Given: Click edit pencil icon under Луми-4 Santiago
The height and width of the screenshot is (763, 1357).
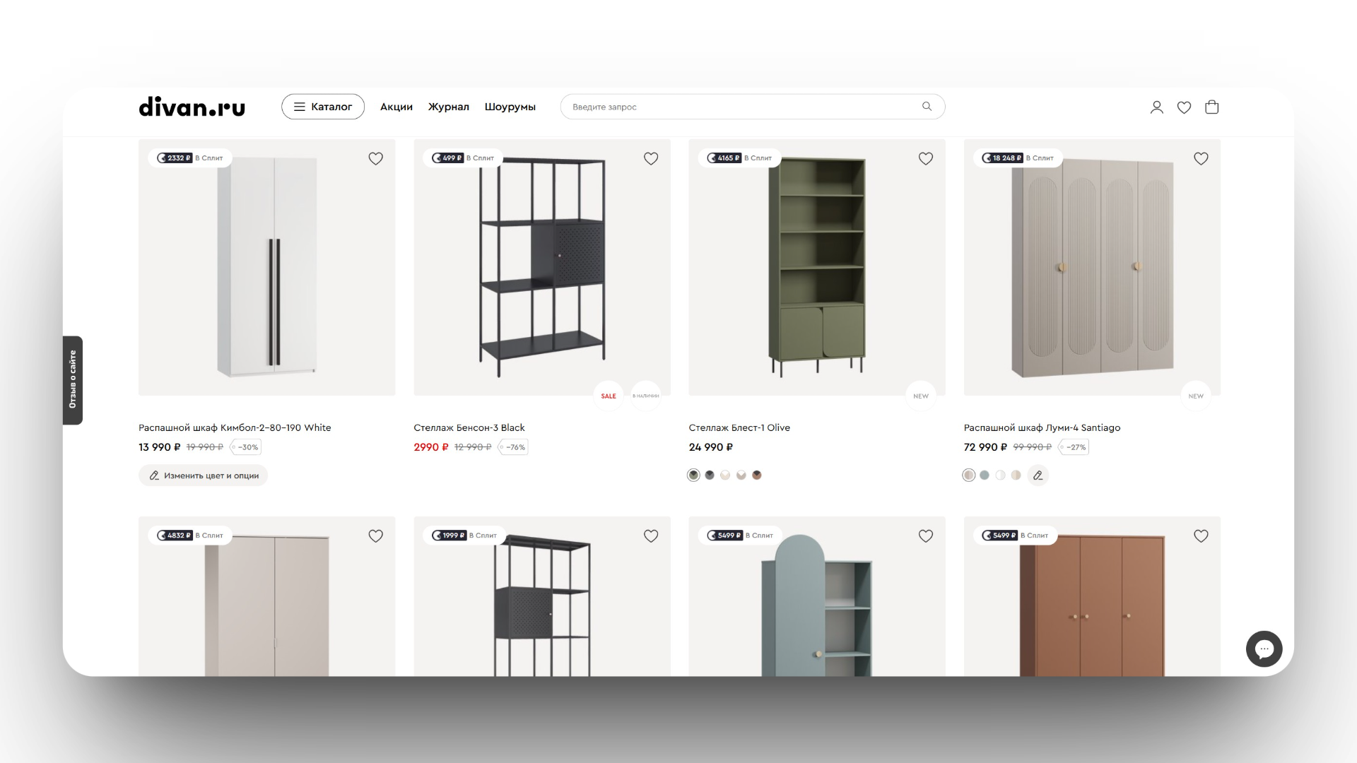Looking at the screenshot, I should 1038,475.
